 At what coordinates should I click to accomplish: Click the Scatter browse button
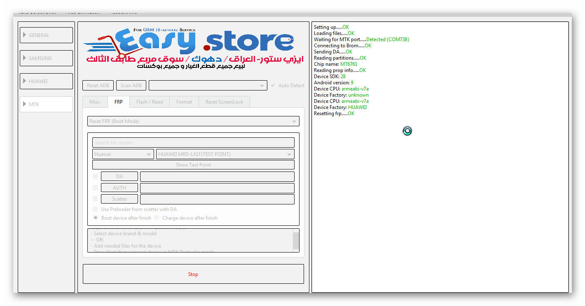pyautogui.click(x=119, y=199)
